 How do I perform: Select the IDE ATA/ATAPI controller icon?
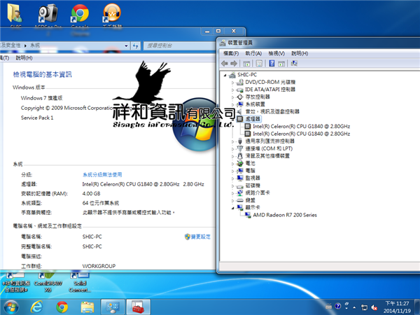coord(240,90)
